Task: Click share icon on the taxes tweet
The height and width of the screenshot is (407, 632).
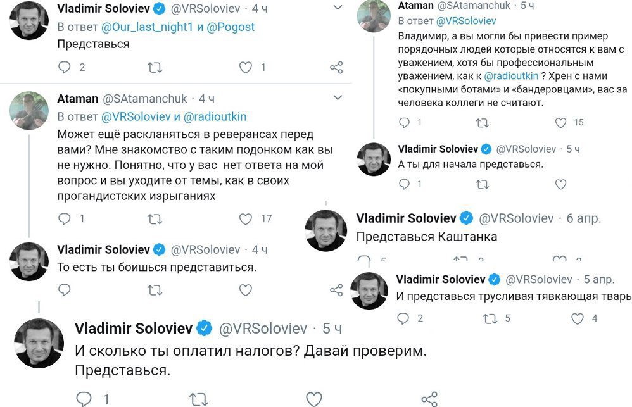Action: [429, 399]
